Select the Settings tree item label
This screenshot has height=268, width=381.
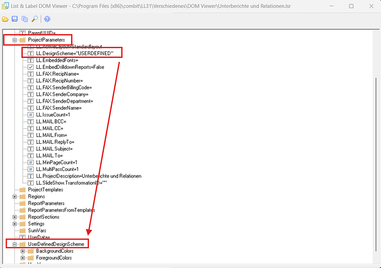pyautogui.click(x=36, y=223)
